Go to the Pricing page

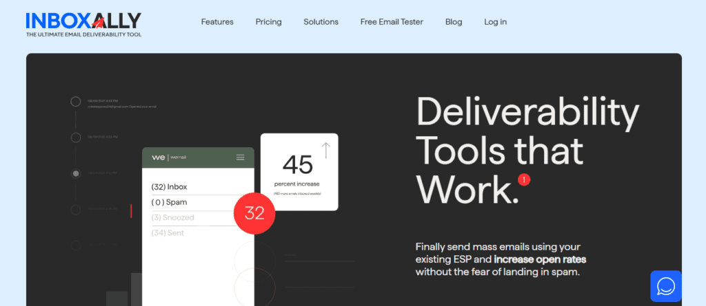pyautogui.click(x=268, y=21)
